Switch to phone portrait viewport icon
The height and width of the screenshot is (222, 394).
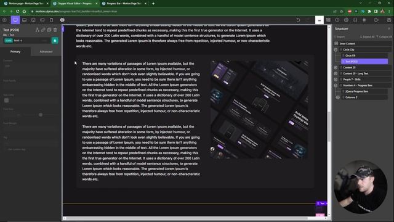pyautogui.click(x=51, y=20)
